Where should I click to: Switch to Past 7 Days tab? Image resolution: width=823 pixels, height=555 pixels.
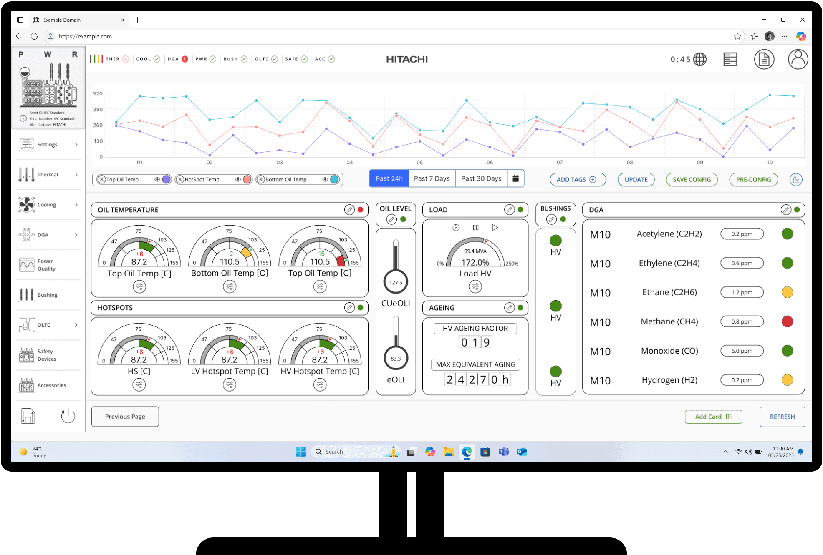[432, 178]
